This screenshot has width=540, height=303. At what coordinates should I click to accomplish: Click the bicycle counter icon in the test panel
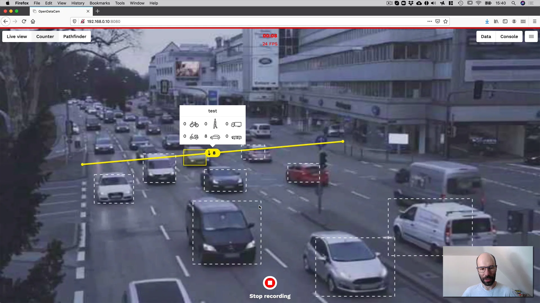194,124
